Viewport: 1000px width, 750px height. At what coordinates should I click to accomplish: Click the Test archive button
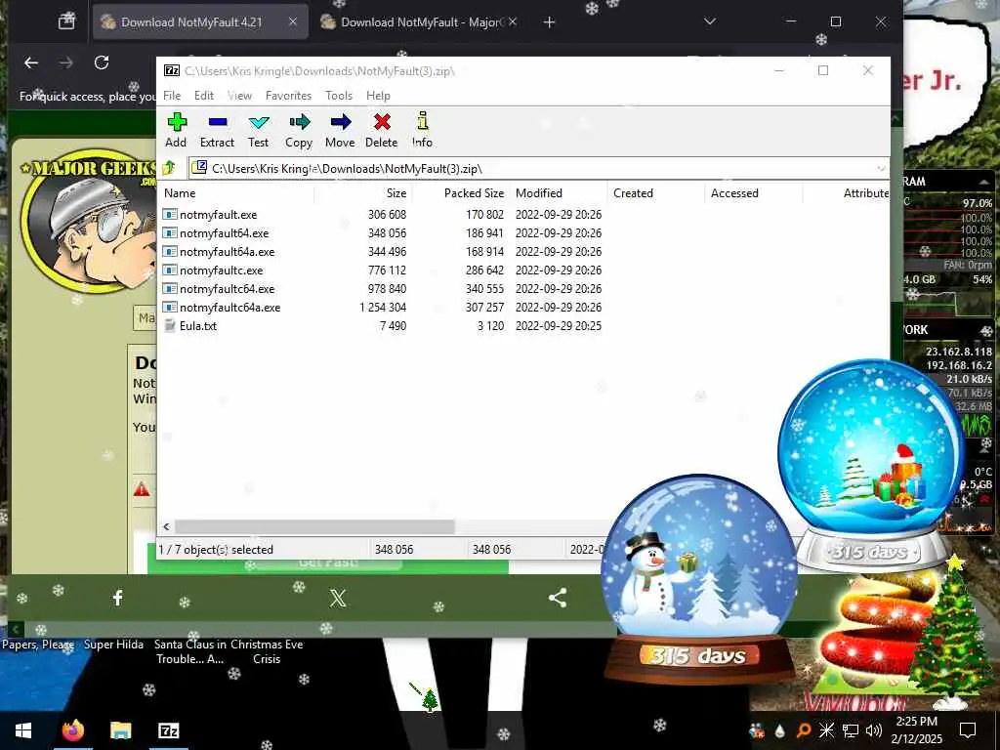[x=258, y=130]
